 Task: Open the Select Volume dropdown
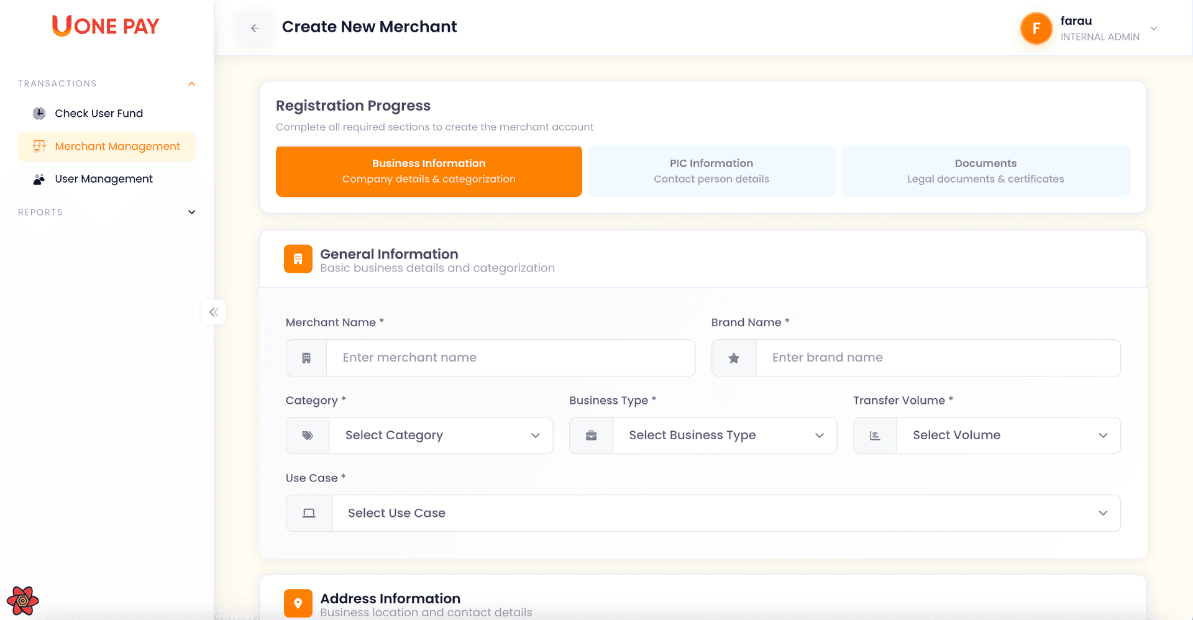pos(1008,435)
